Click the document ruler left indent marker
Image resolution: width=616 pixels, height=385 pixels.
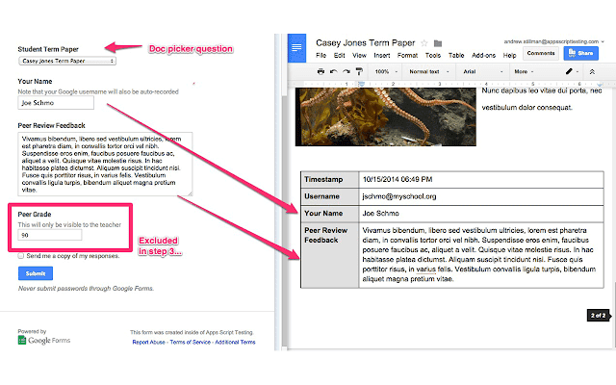point(361,84)
